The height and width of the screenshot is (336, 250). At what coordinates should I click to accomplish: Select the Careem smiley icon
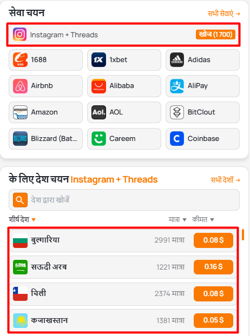tap(98, 139)
